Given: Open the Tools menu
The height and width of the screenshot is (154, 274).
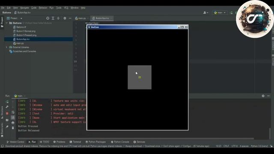Looking at the screenshot, I should (59, 8).
